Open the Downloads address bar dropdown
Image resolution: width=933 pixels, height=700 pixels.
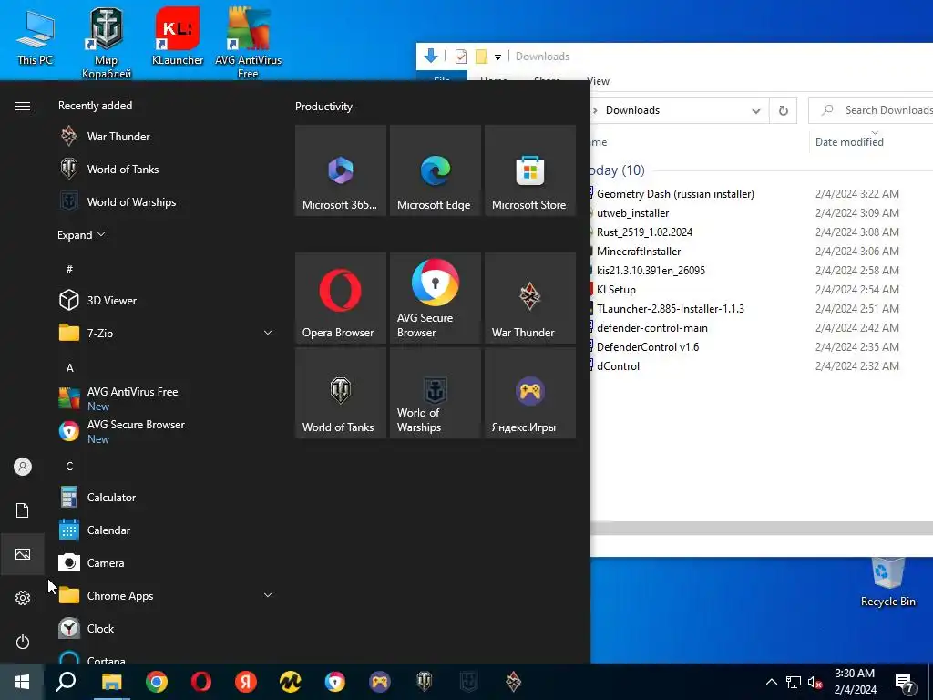tap(755, 110)
